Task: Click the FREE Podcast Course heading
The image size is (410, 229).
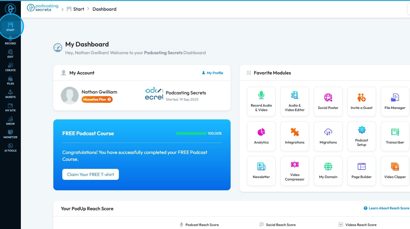Action: pyautogui.click(x=88, y=133)
